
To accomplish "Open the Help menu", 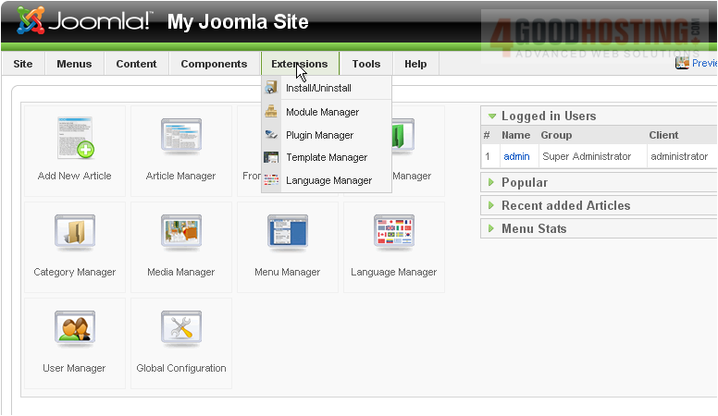I will click(x=415, y=64).
